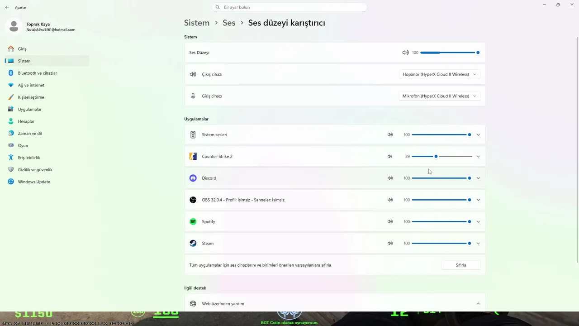579x326 pixels.
Task: Mute Discord volume icon
Action: click(390, 178)
